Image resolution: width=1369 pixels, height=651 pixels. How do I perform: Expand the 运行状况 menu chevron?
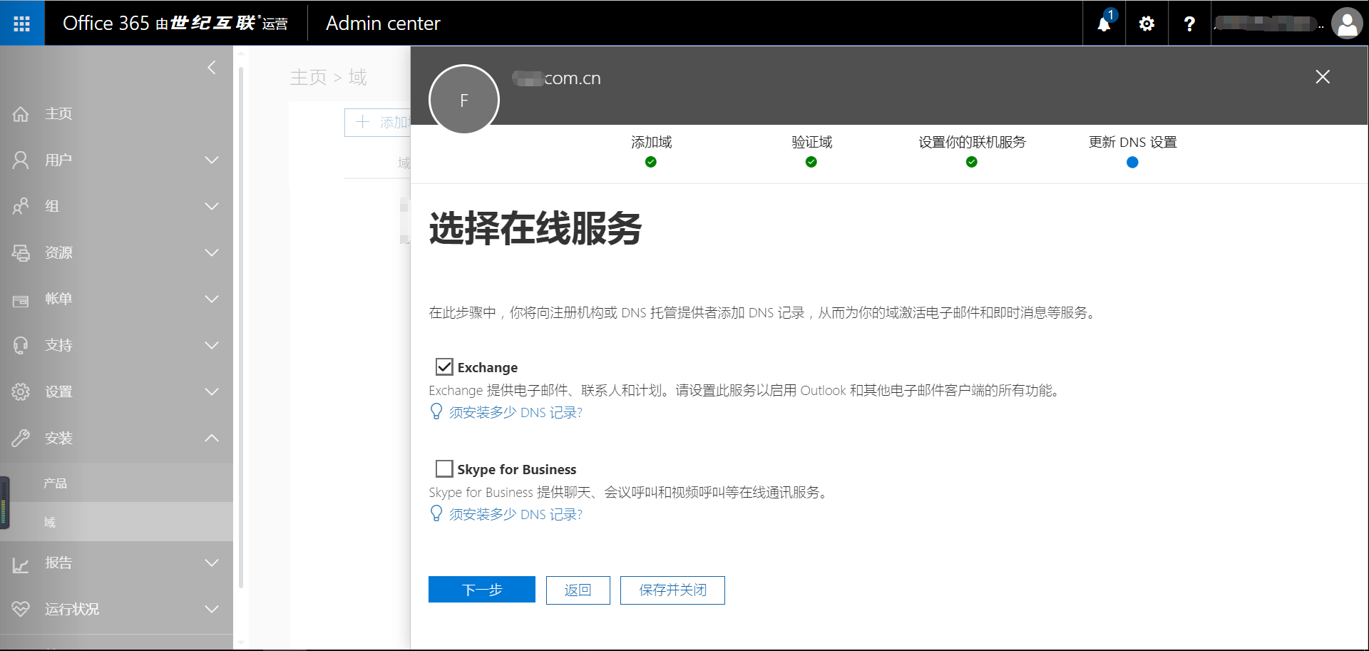click(212, 610)
